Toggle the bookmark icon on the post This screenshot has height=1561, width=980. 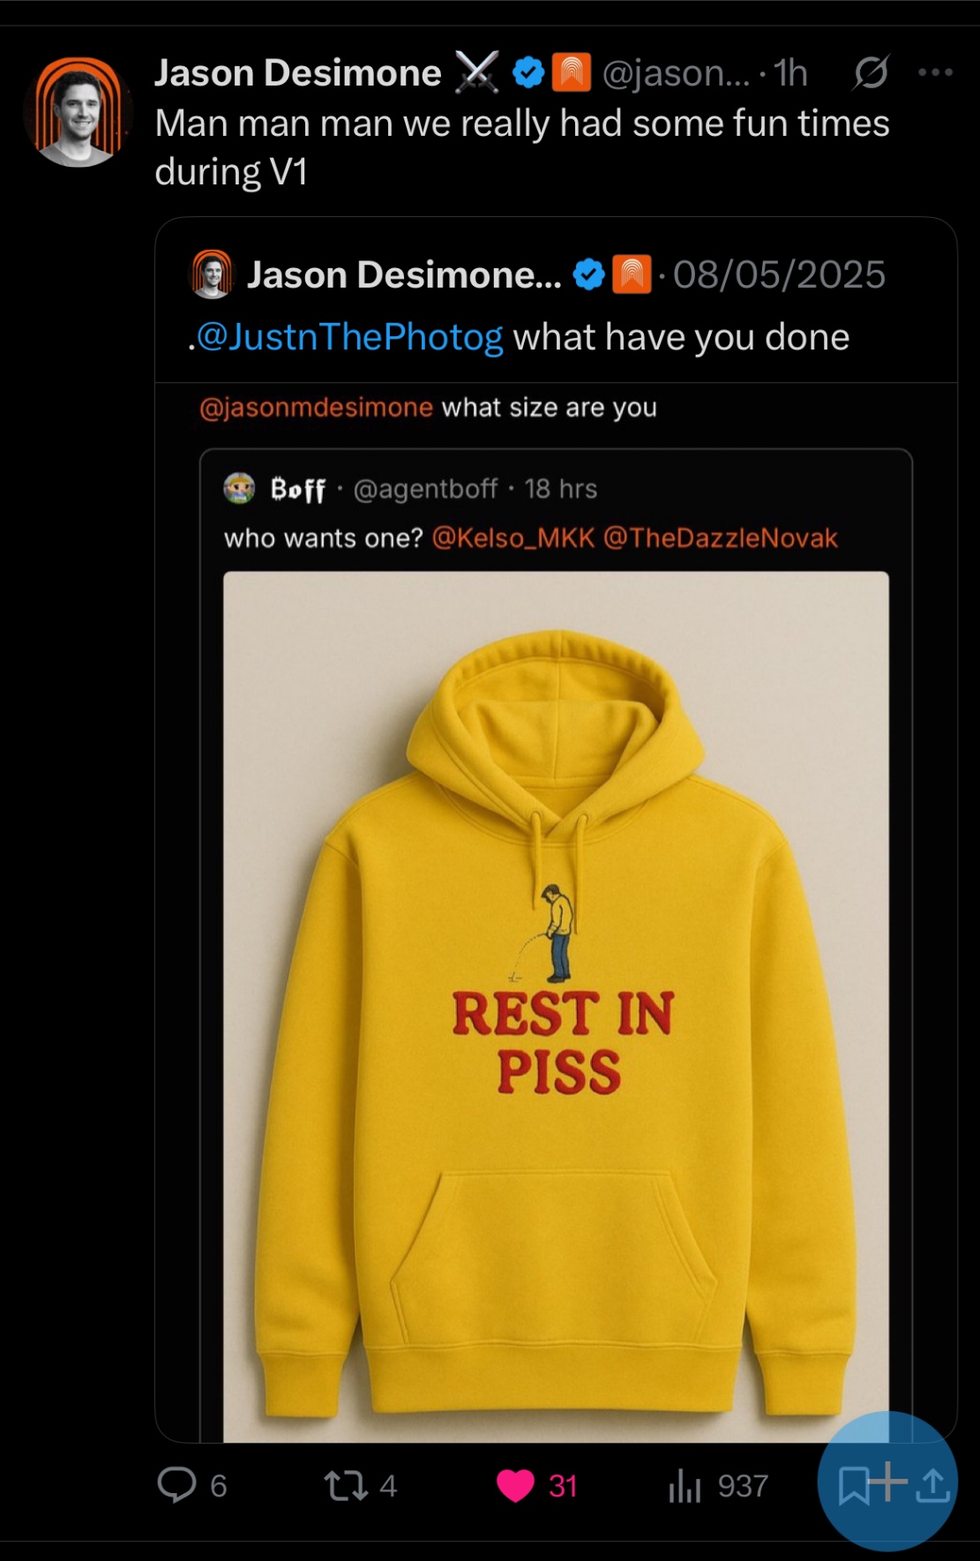[854, 1485]
